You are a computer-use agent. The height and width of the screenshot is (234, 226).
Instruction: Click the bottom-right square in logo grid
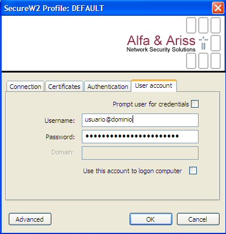pyautogui.click(x=215, y=61)
